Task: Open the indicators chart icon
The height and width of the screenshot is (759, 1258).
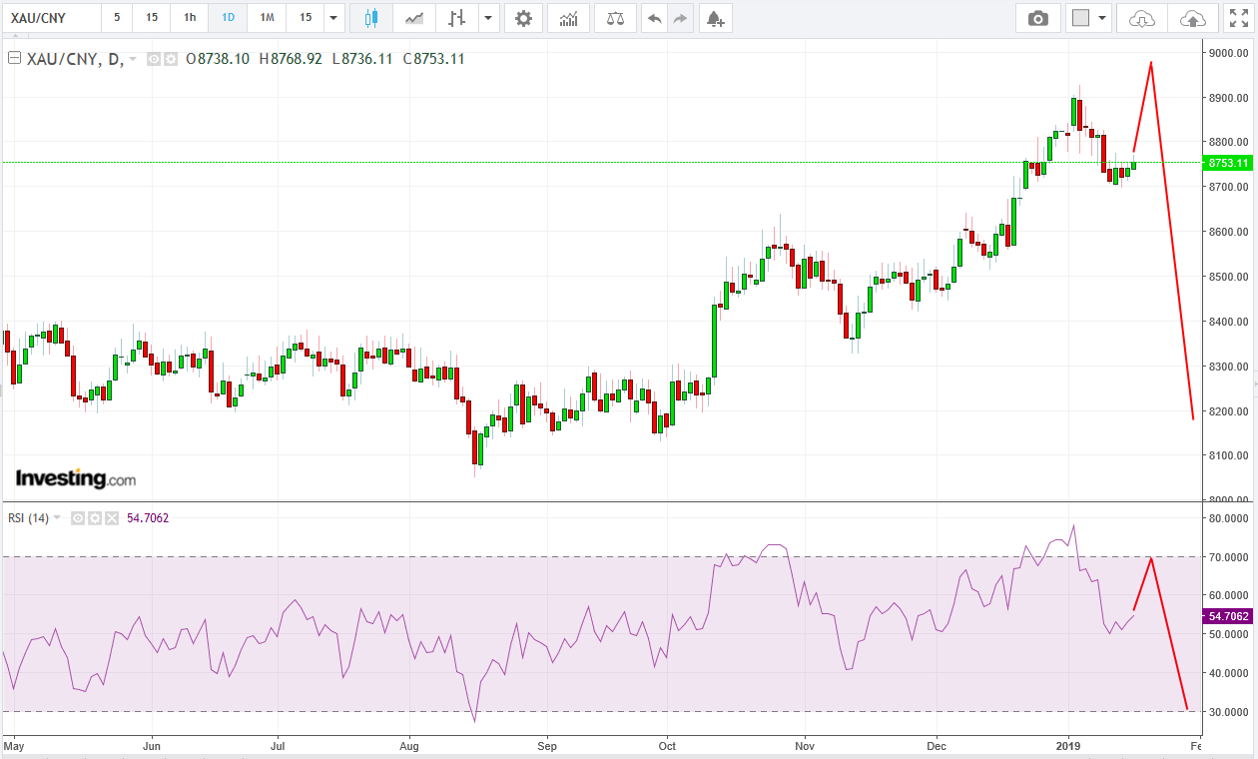Action: point(568,18)
